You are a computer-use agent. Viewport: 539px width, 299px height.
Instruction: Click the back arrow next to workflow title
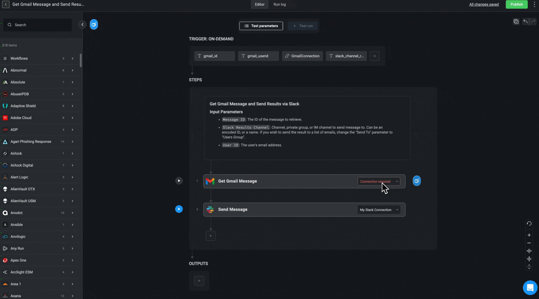point(6,4)
